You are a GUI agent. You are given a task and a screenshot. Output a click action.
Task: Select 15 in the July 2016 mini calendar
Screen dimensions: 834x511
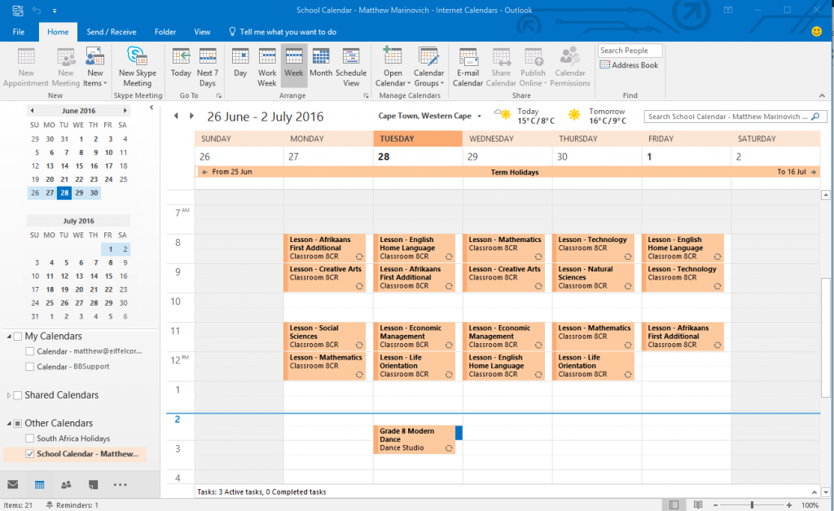tap(108, 275)
